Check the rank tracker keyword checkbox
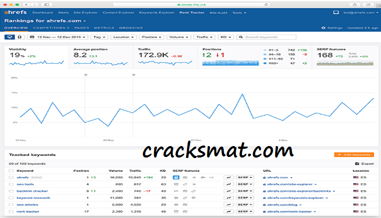The width and height of the screenshot is (381, 218). [11, 211]
